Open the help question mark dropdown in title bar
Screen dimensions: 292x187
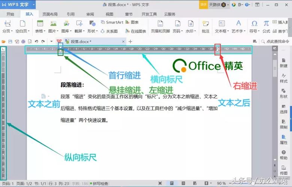pos(248,5)
